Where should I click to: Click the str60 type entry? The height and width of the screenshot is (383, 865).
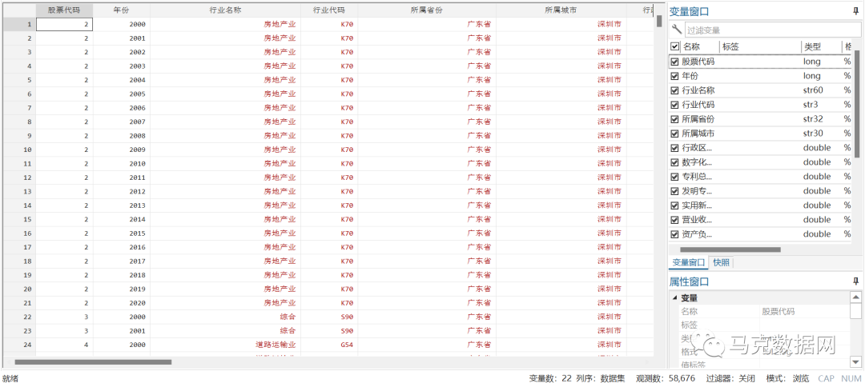[x=814, y=90]
